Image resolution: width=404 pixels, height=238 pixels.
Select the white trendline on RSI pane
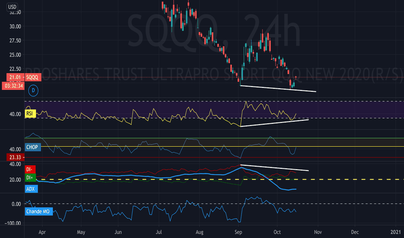274,123
